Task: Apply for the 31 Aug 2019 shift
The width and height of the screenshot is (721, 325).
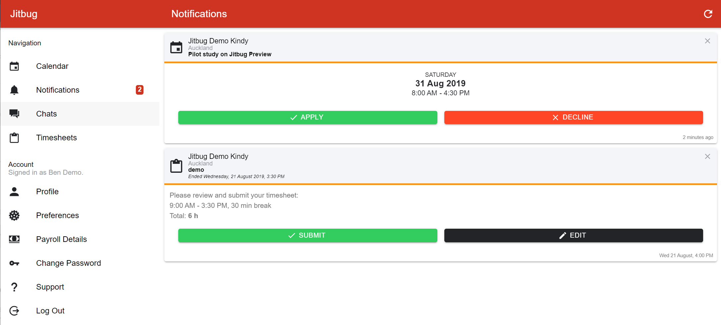Action: [x=307, y=117]
